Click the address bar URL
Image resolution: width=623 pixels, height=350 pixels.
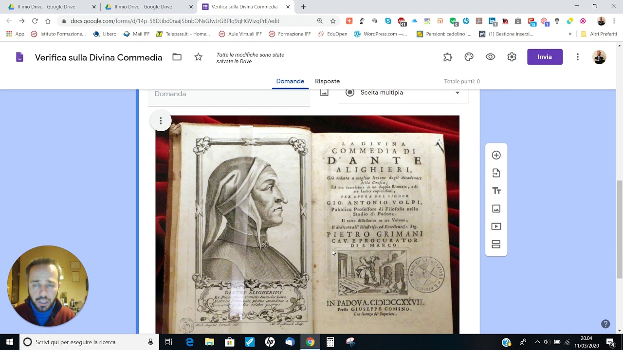click(175, 21)
